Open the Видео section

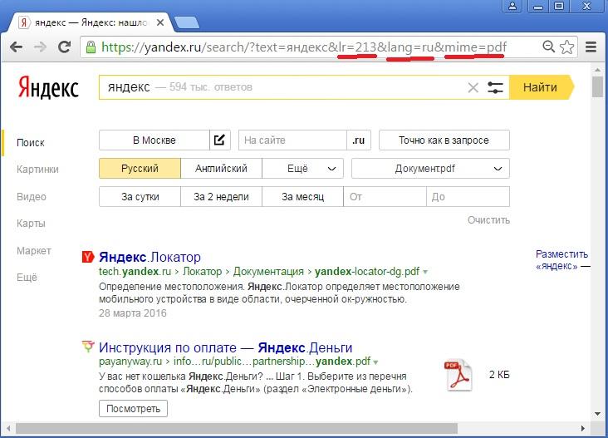[x=32, y=197]
